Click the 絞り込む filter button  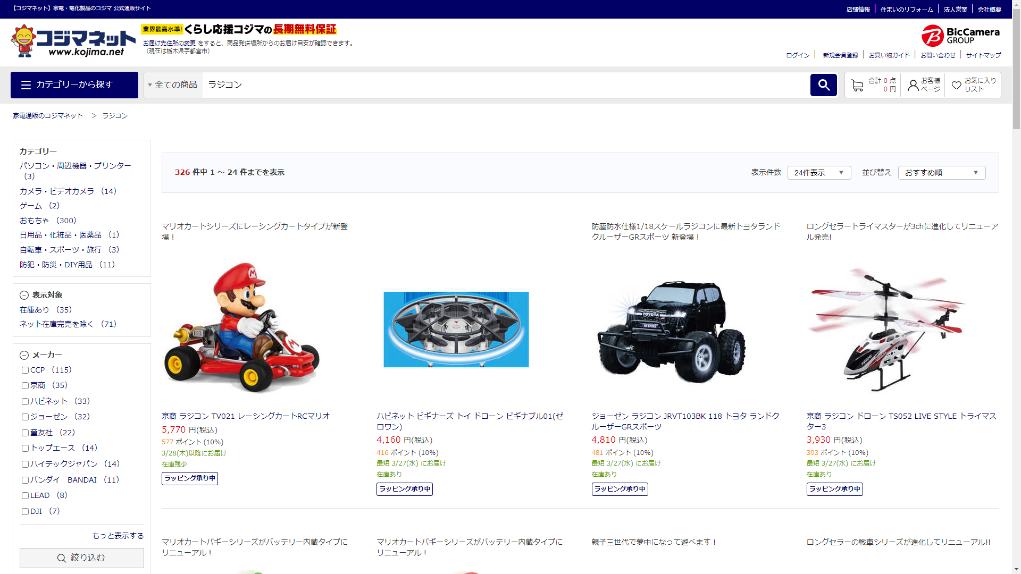point(82,558)
